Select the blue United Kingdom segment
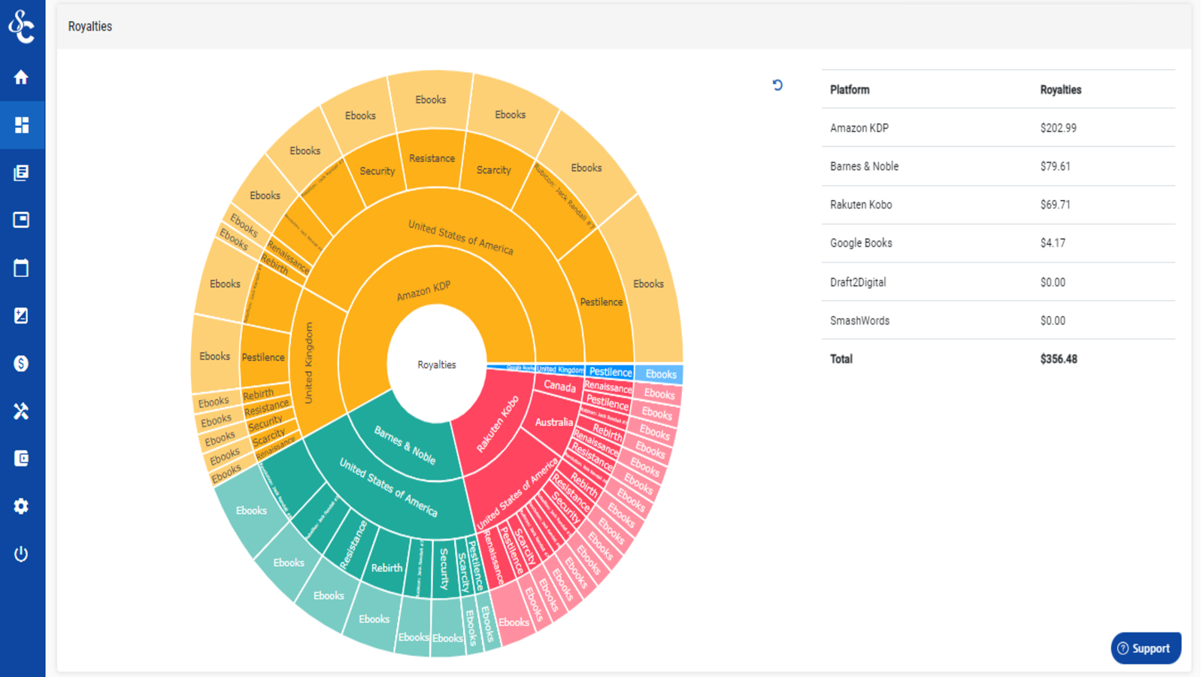Image resolution: width=1203 pixels, height=677 pixels. [560, 369]
